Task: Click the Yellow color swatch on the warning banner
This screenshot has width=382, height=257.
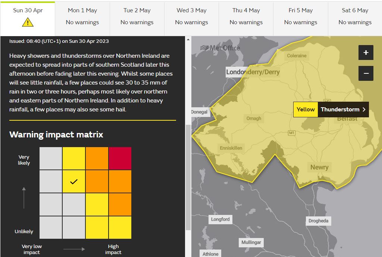Action: coord(306,110)
